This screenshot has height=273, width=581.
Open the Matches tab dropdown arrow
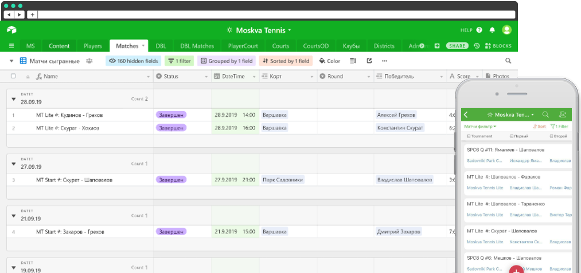[143, 46]
